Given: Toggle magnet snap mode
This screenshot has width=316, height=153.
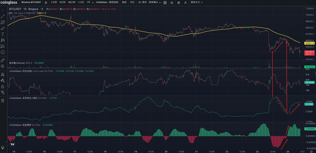Looking at the screenshot, I should click(3, 74).
